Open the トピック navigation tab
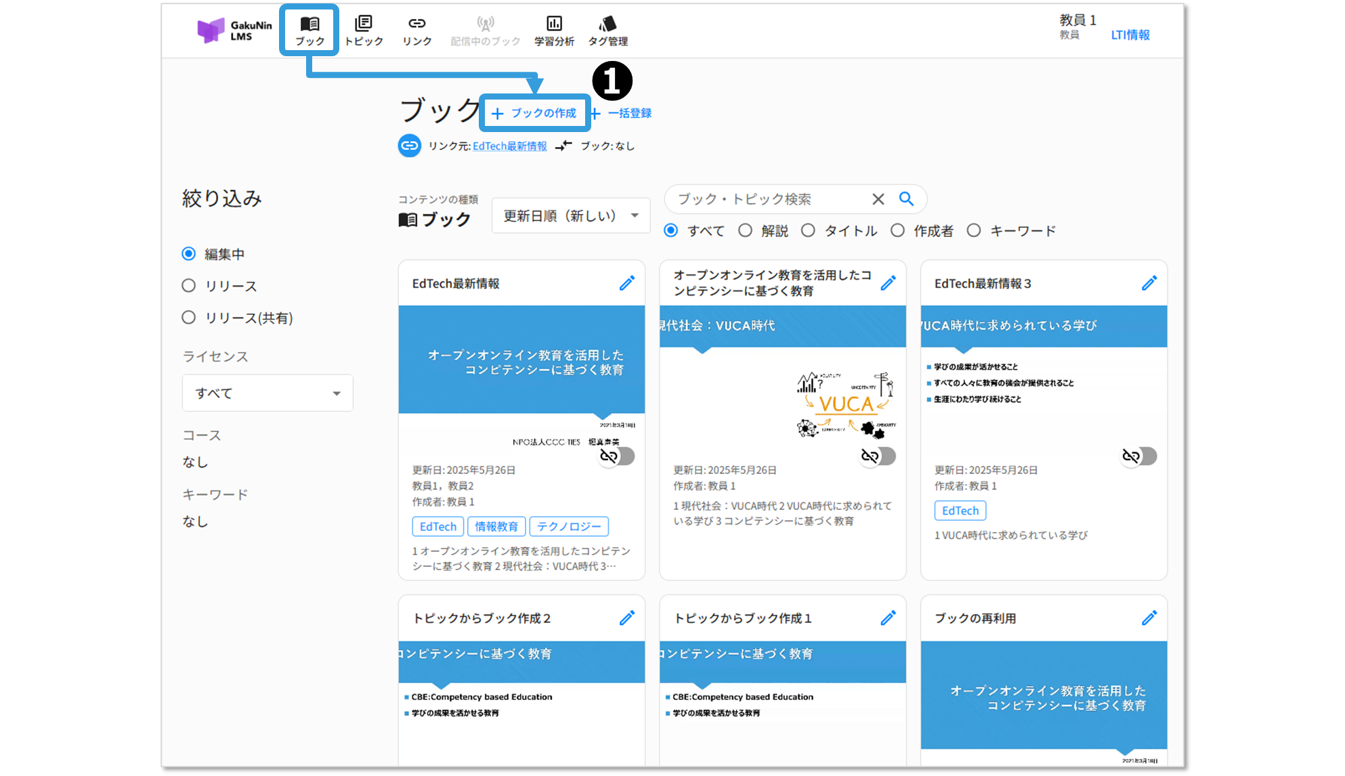The width and height of the screenshot is (1345, 776). [364, 30]
